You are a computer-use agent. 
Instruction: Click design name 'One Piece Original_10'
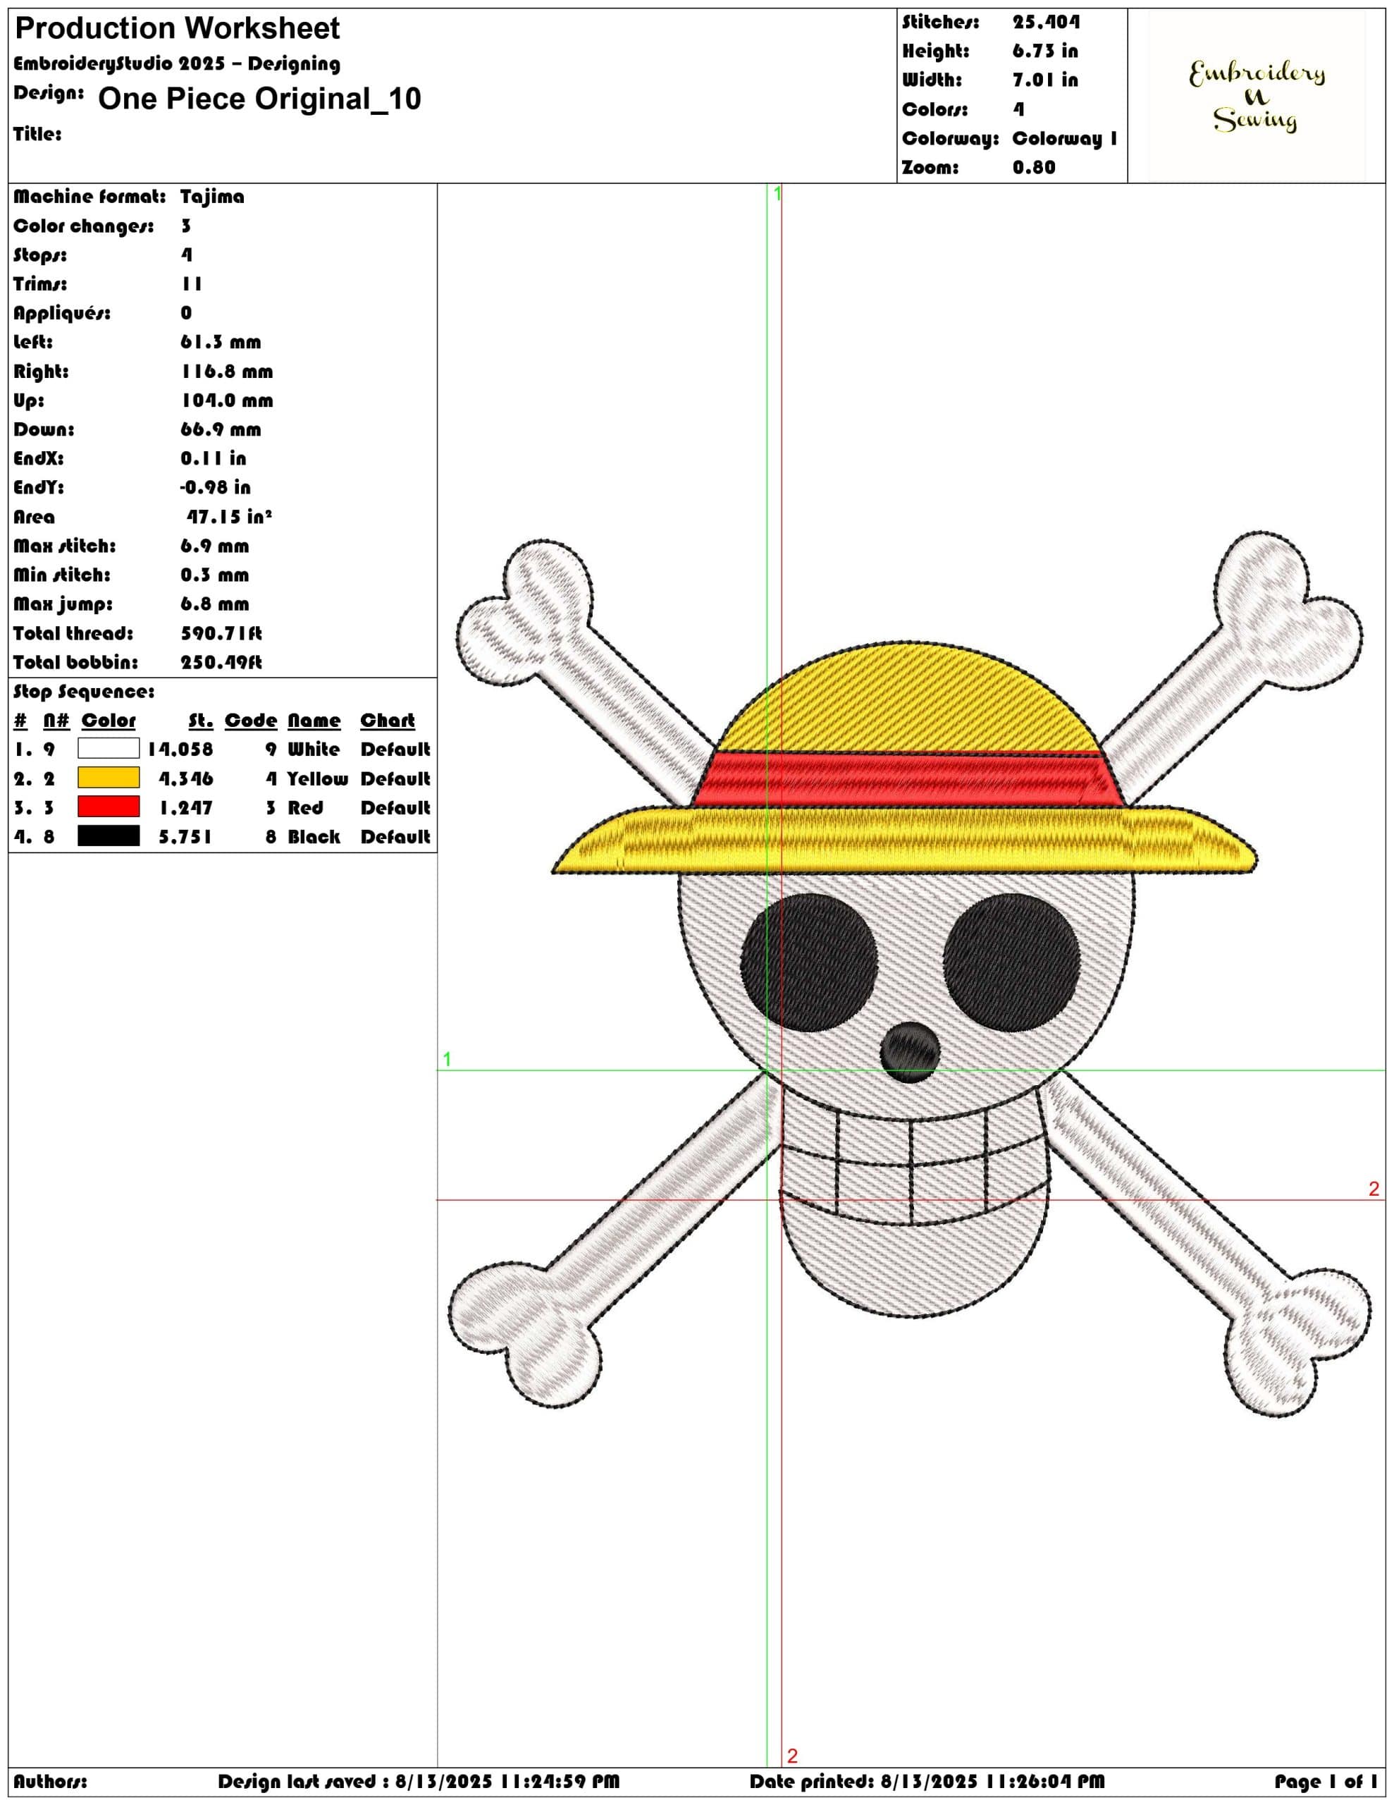pyautogui.click(x=259, y=98)
